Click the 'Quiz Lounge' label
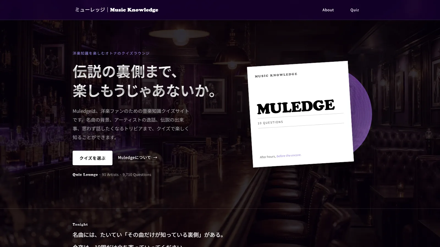440x247 pixels. pos(85,175)
